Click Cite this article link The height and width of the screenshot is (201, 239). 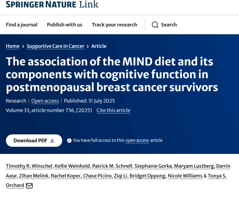point(114,110)
